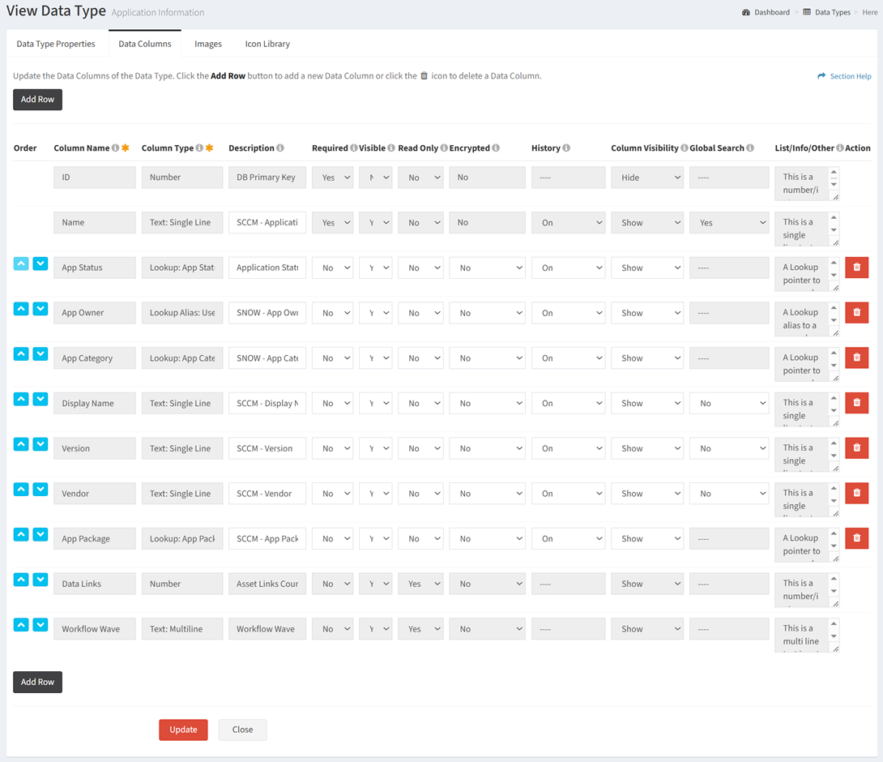Move App Package row down

[x=40, y=534]
